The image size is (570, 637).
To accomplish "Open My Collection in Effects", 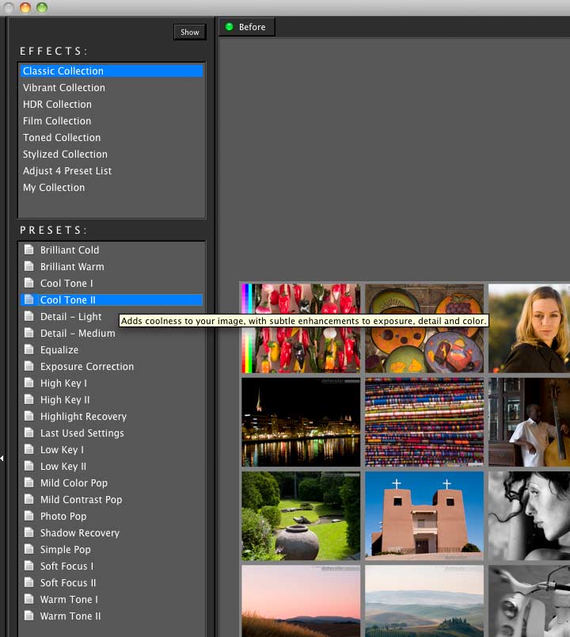I will (112, 187).
